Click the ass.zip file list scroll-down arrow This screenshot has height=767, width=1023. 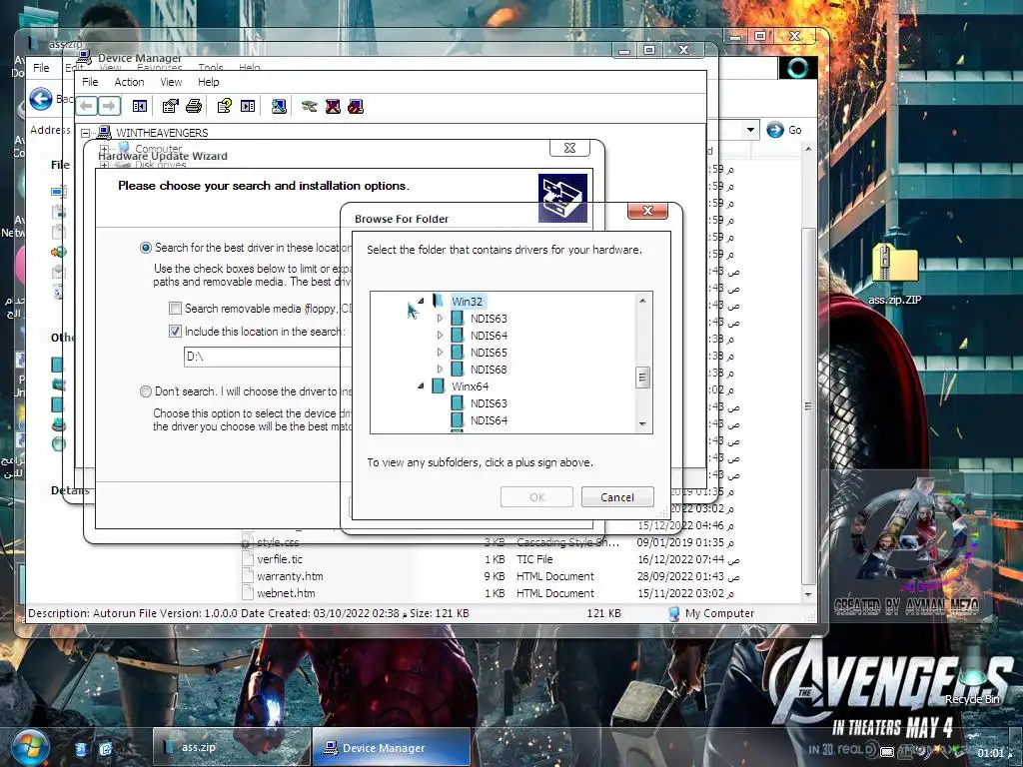click(x=808, y=594)
